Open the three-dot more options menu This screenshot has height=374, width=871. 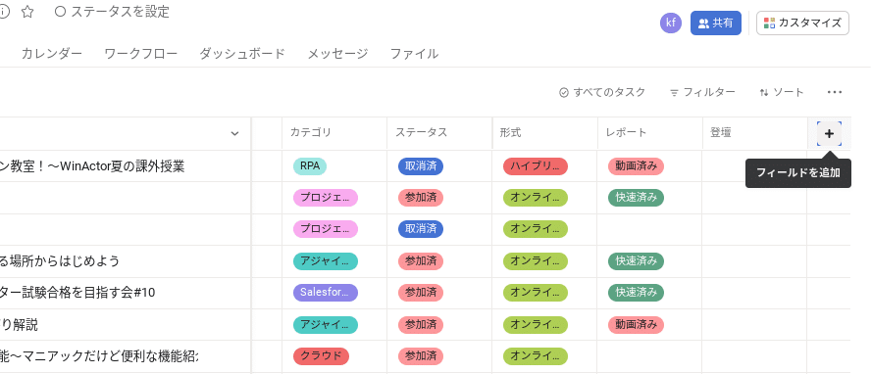click(835, 92)
